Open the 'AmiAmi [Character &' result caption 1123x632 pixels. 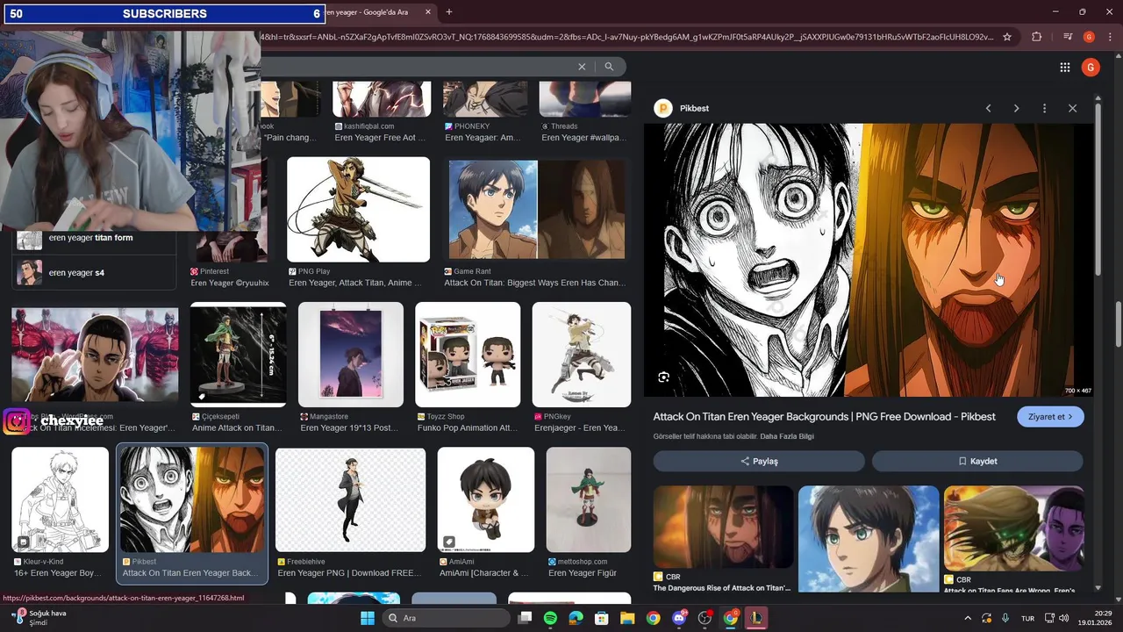[x=484, y=573]
